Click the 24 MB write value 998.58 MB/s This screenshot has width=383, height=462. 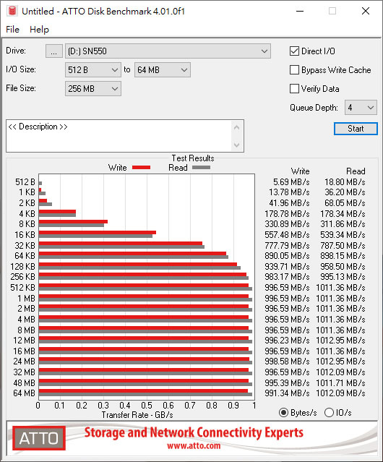point(287,362)
